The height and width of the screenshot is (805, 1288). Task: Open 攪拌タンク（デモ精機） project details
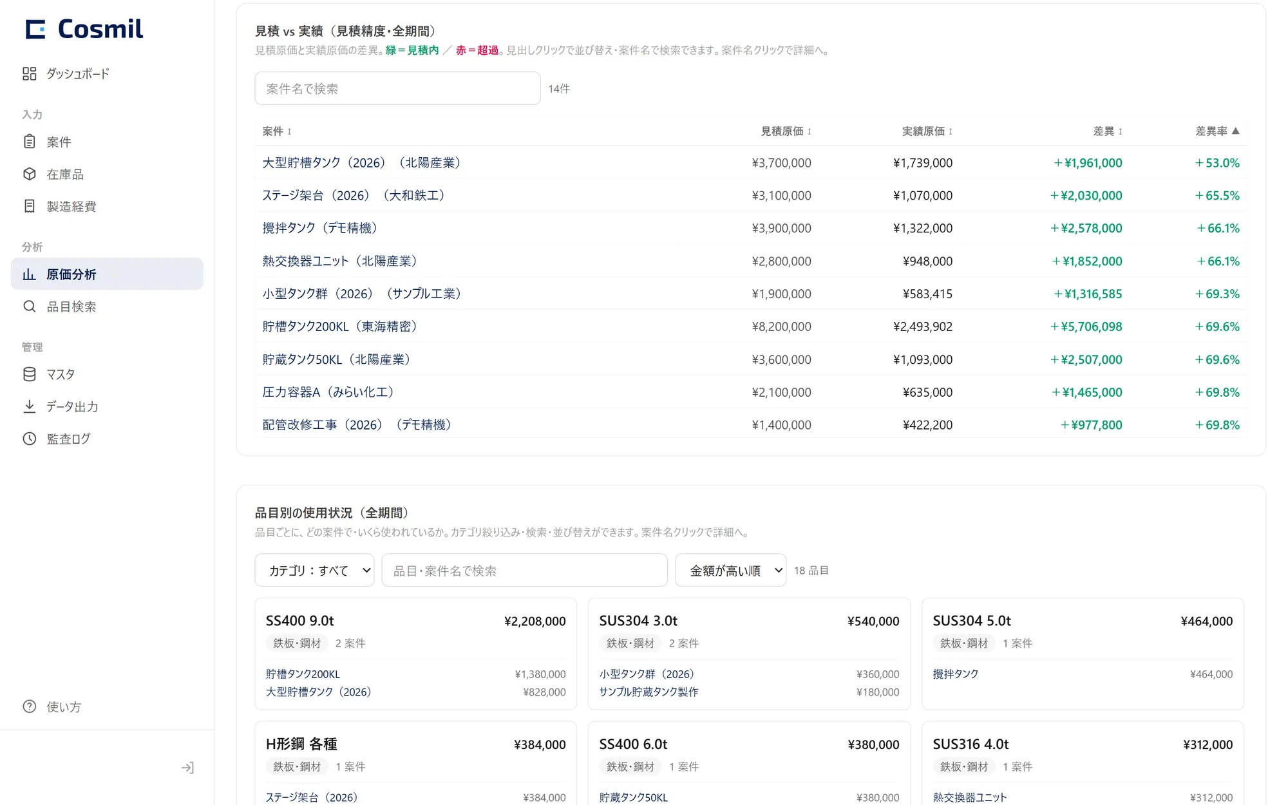coord(321,228)
